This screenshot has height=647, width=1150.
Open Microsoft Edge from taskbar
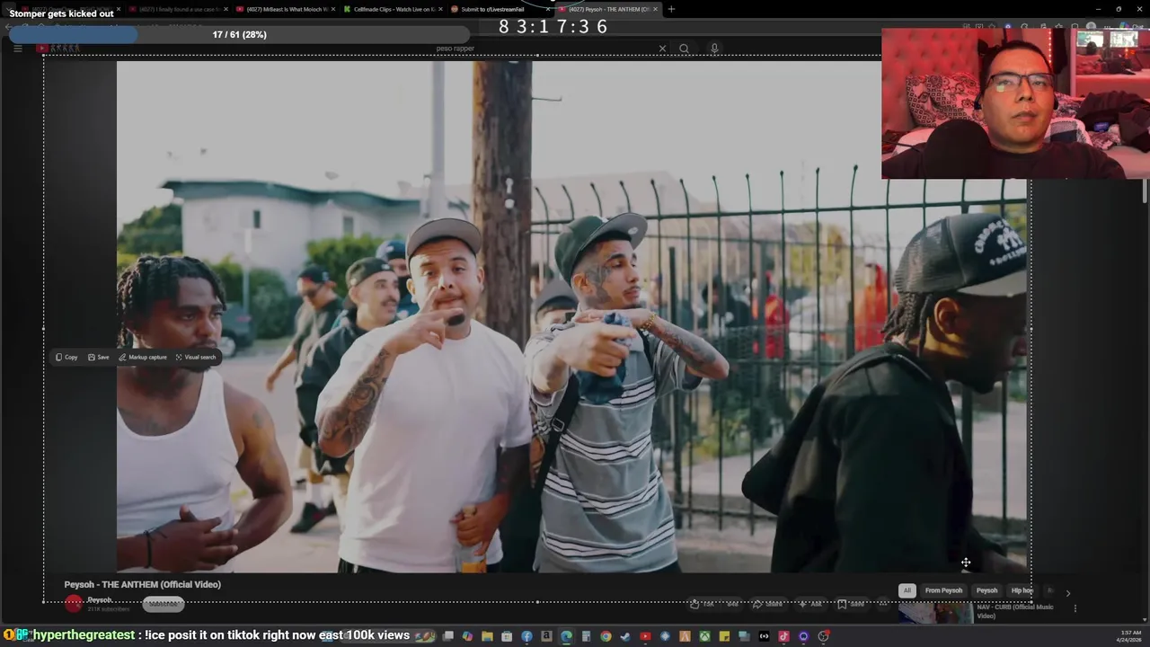point(566,636)
